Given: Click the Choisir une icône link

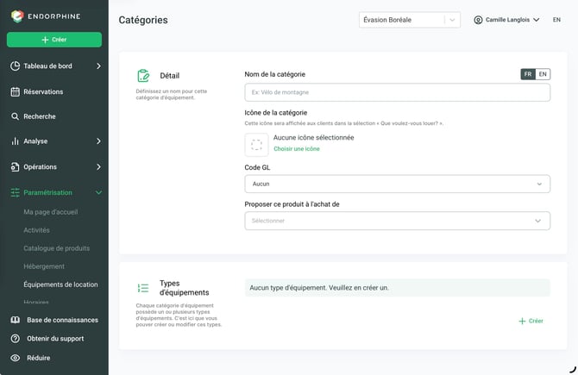Looking at the screenshot, I should [x=297, y=149].
